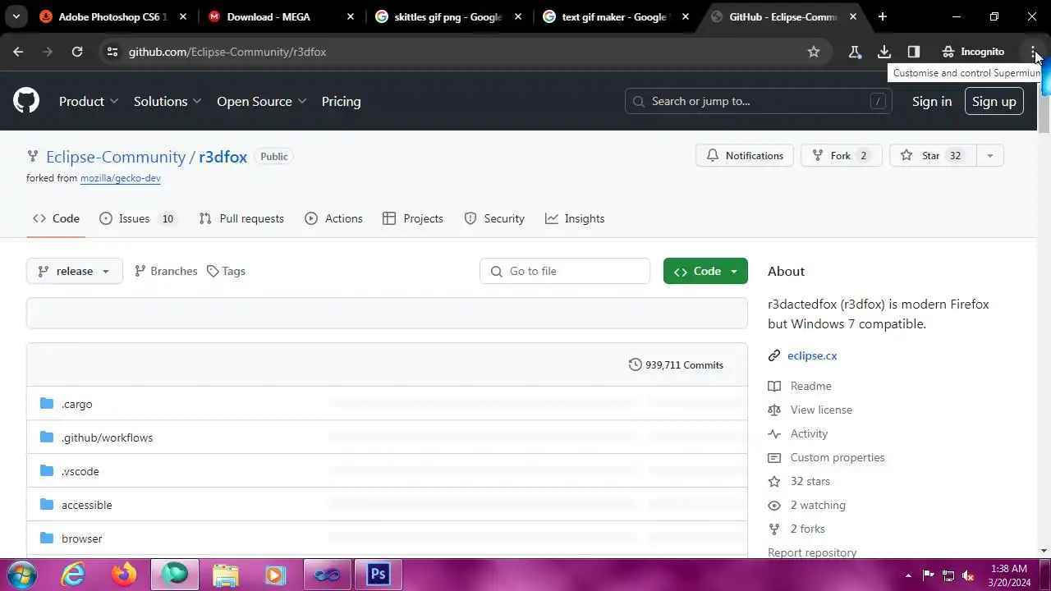Open the Chrome Labs flask icon

pos(855,52)
